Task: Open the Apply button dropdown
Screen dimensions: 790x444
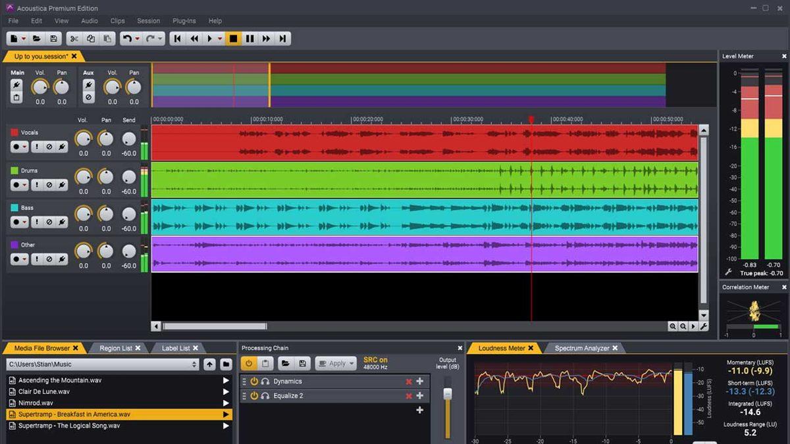Action: (352, 363)
